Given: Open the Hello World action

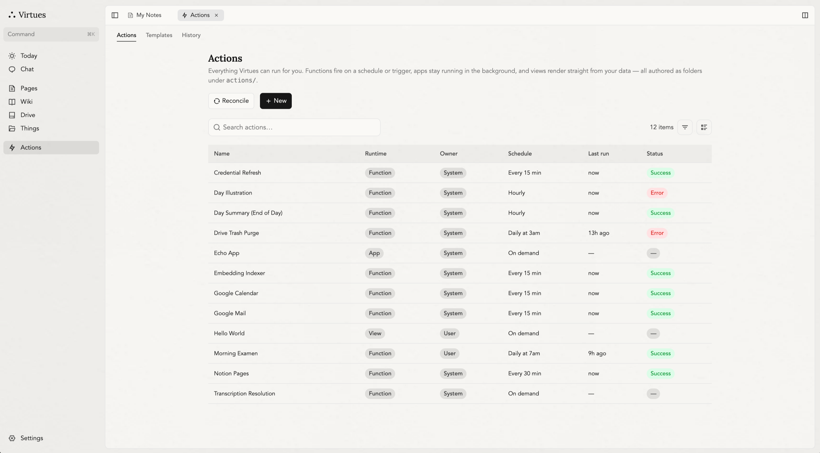Looking at the screenshot, I should tap(460, 333).
